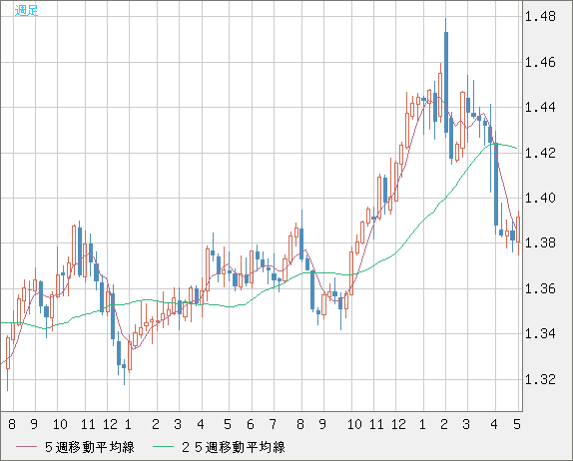Click the 5週移動平均線 legend label
573x461 pixels.
[x=90, y=447]
